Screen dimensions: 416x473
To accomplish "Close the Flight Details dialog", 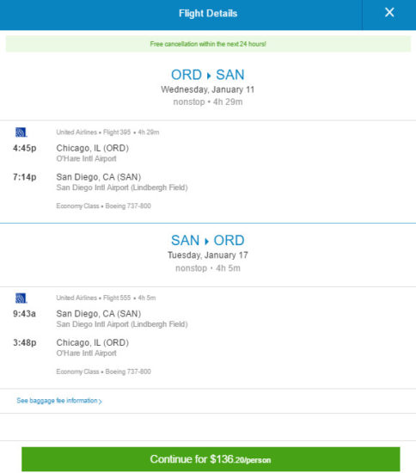I will pyautogui.click(x=389, y=13).
